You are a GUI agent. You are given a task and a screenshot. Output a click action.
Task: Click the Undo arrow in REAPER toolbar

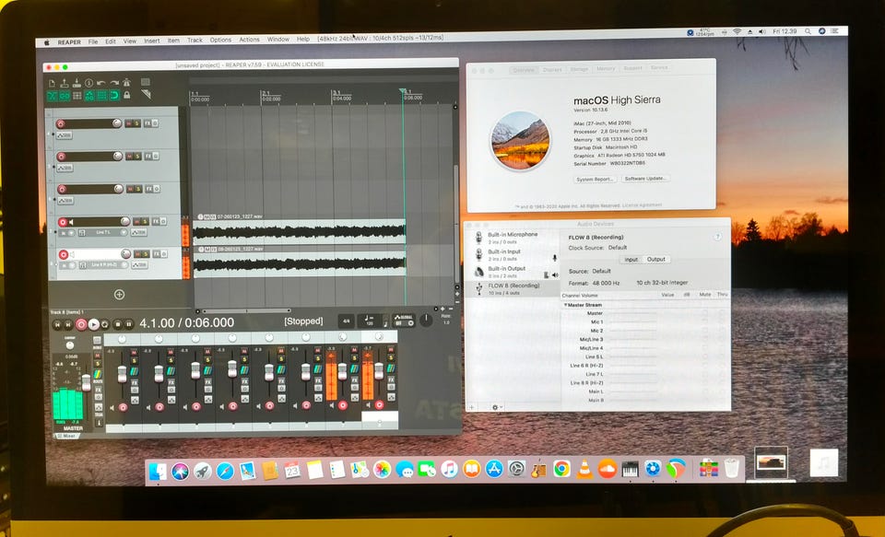[101, 83]
